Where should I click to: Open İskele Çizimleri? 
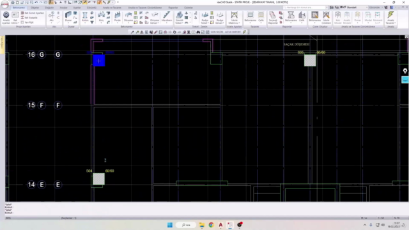(x=326, y=18)
